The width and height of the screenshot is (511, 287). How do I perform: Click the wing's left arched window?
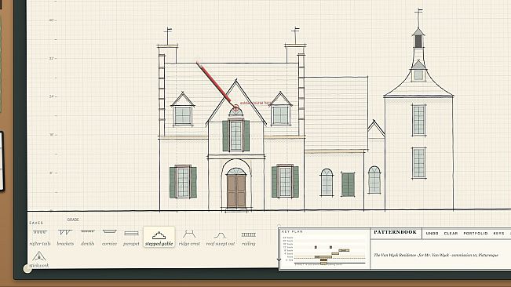(327, 182)
